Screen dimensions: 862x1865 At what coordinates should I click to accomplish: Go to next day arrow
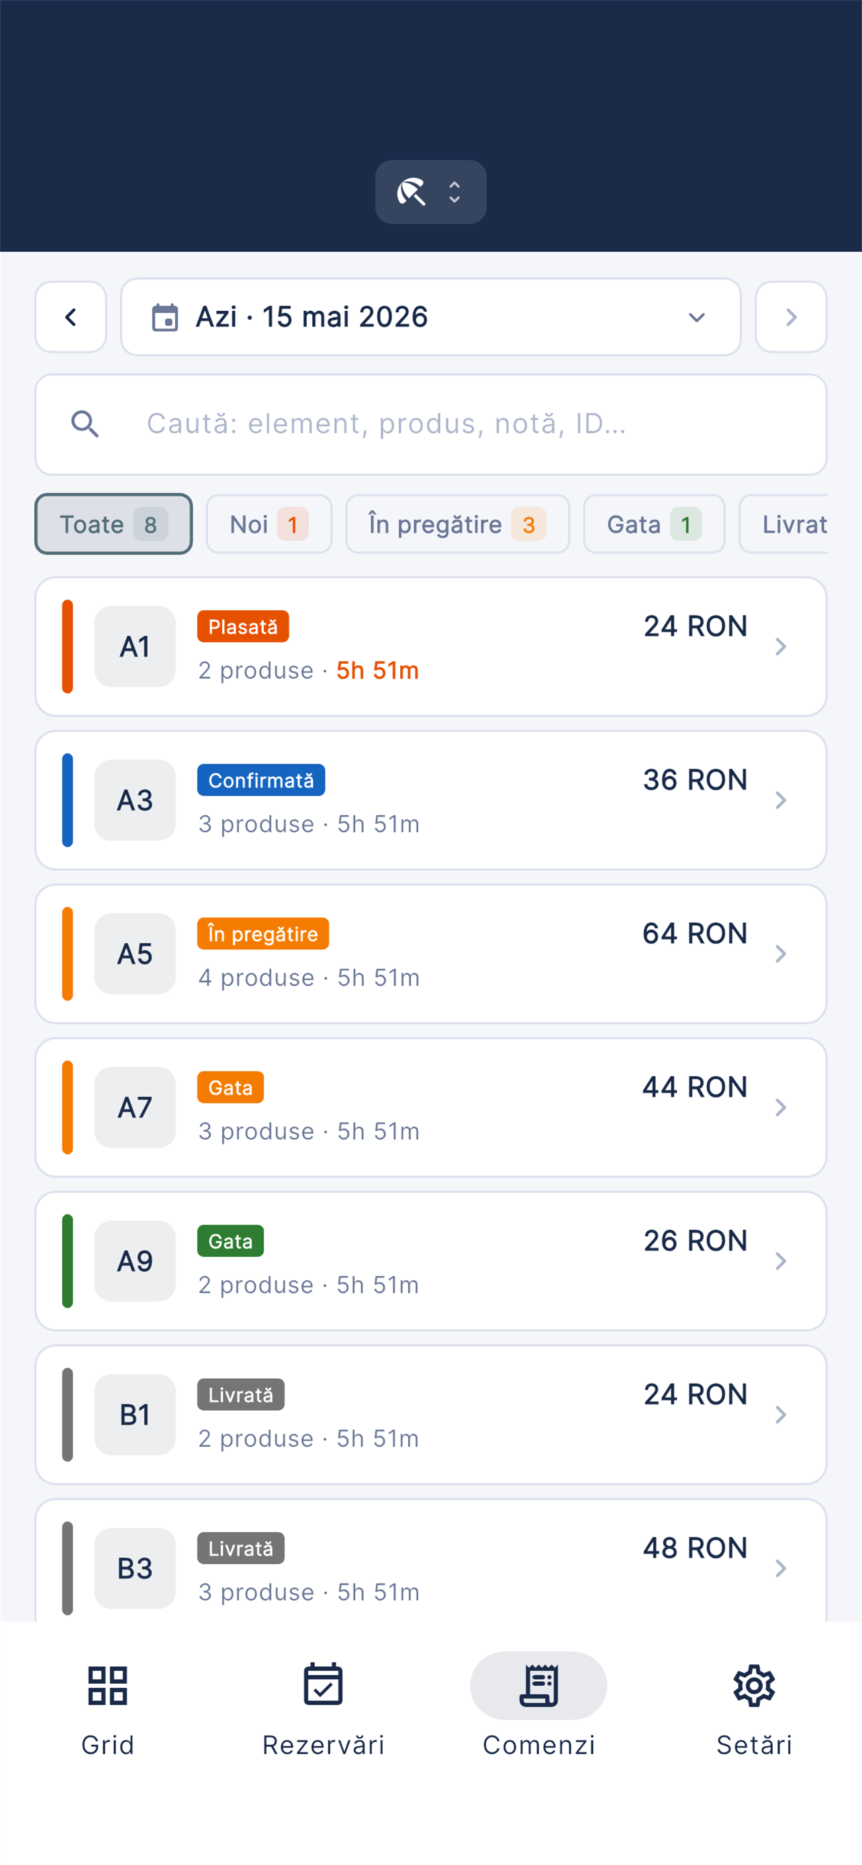790,317
